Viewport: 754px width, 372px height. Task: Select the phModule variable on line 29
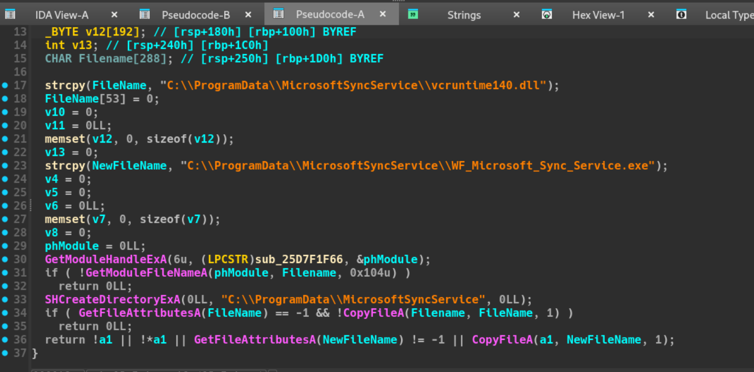tap(72, 246)
